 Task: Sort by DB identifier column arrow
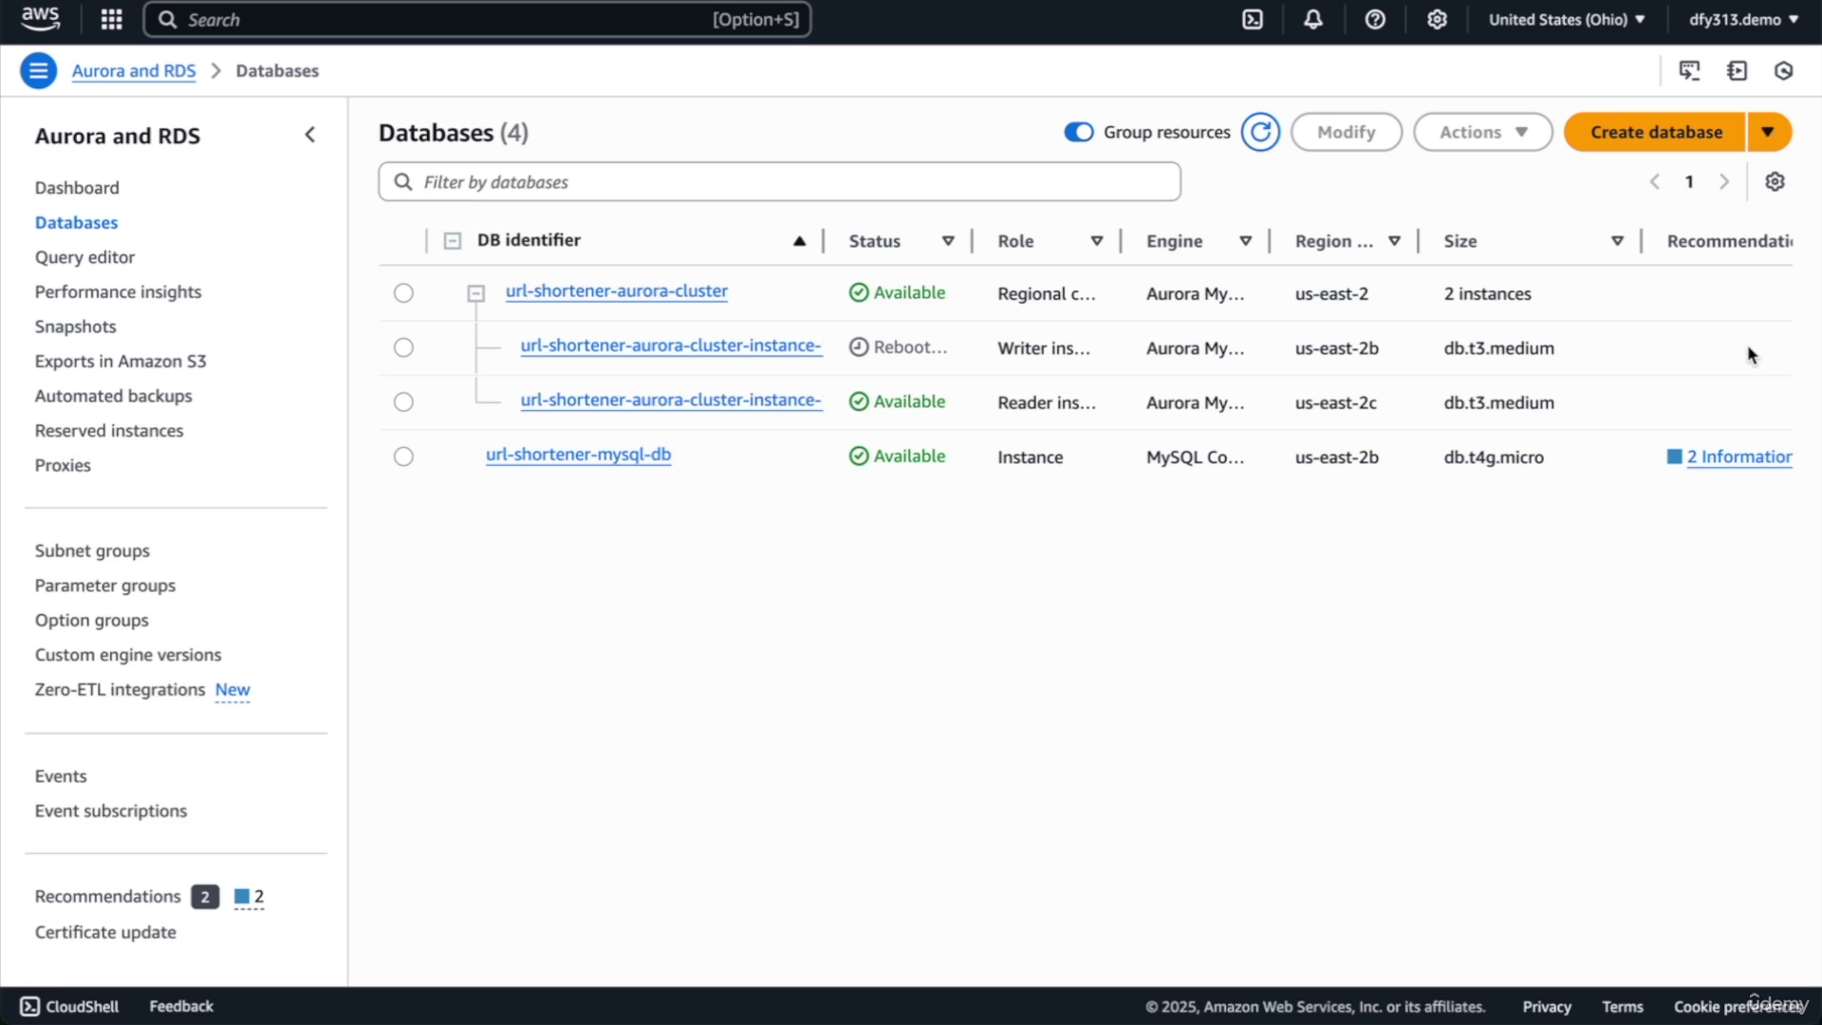pyautogui.click(x=799, y=241)
